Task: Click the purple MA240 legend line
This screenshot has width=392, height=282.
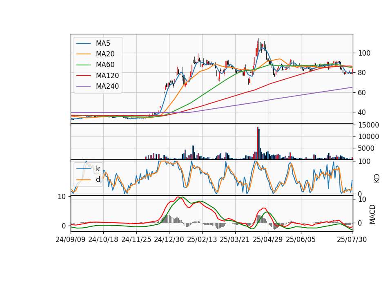Action: point(83,86)
